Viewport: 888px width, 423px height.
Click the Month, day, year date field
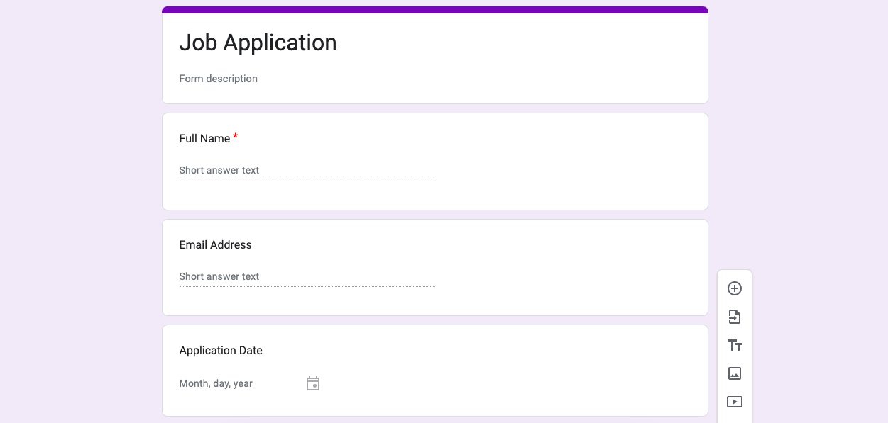tap(216, 383)
